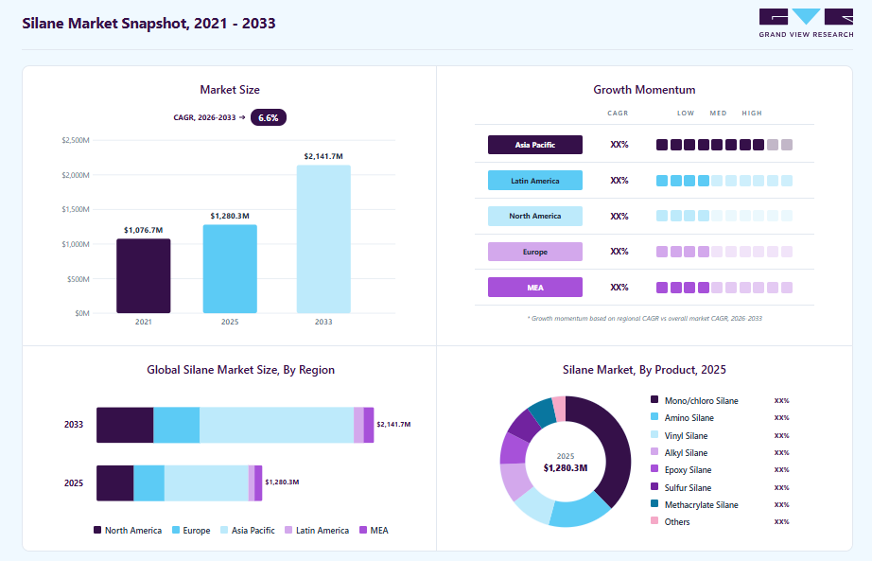The image size is (872, 561).
Task: Click the Others legend swatch
Action: coord(654,521)
